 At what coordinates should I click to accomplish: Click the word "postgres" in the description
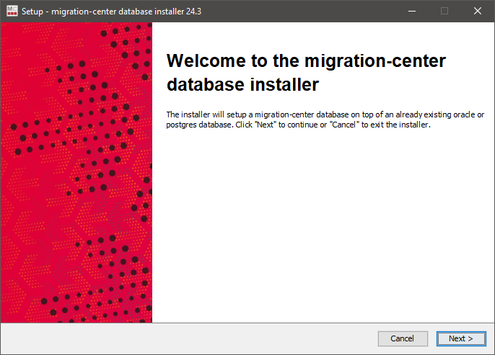pos(180,125)
